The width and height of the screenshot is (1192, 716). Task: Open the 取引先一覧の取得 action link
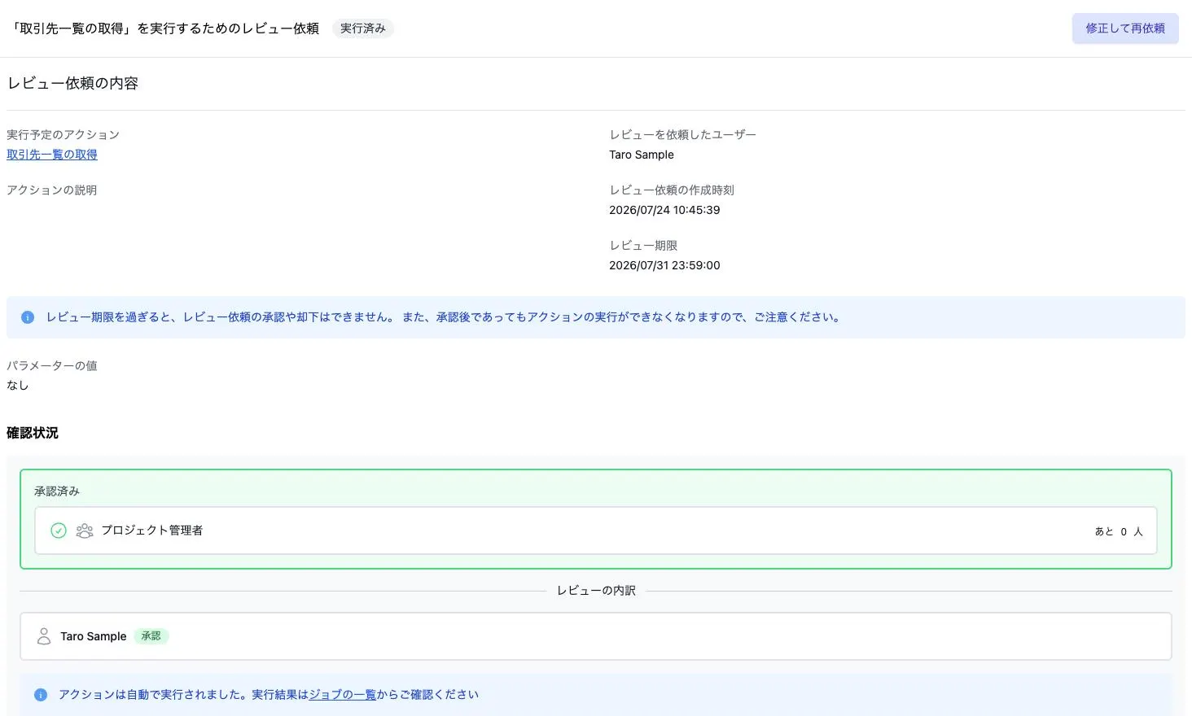[x=52, y=155]
